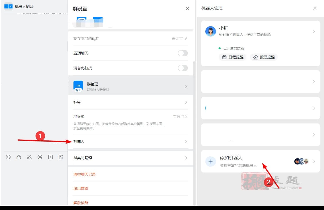This screenshot has width=324, height=210.
Task: Open the AI实时翻译 menu entry
Action: point(131,158)
